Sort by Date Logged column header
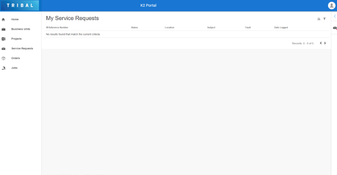Screen dimensions: 337x175 tap(281, 27)
